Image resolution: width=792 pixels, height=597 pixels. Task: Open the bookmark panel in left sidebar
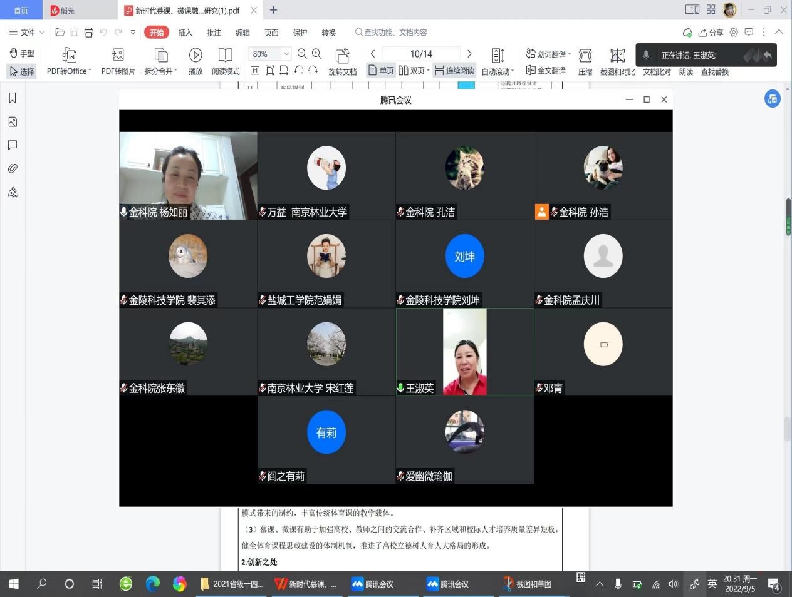coord(13,98)
